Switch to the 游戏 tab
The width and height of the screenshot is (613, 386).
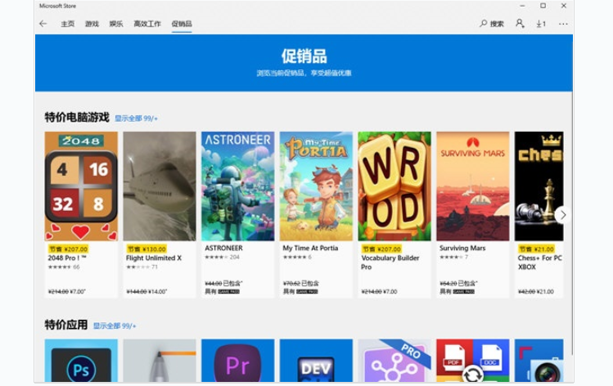tap(92, 24)
